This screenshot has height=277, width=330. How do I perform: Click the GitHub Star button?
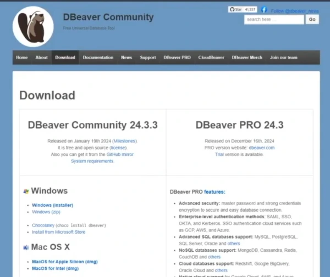235,9
